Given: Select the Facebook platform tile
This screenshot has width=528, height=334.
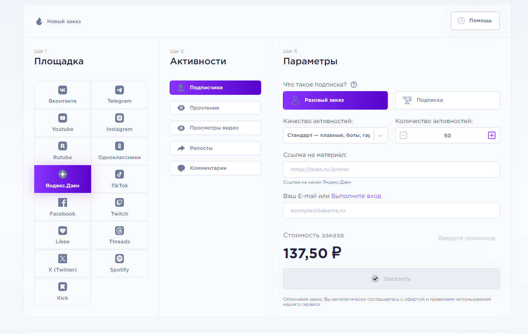Looking at the screenshot, I should pos(62,207).
